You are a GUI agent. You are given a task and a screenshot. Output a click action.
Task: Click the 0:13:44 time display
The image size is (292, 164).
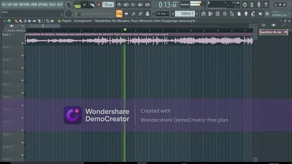point(167,5)
